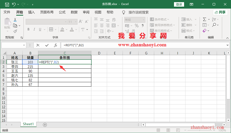Click the Save icon in title bar
Screen dimensions: 231x133
click(7, 4)
